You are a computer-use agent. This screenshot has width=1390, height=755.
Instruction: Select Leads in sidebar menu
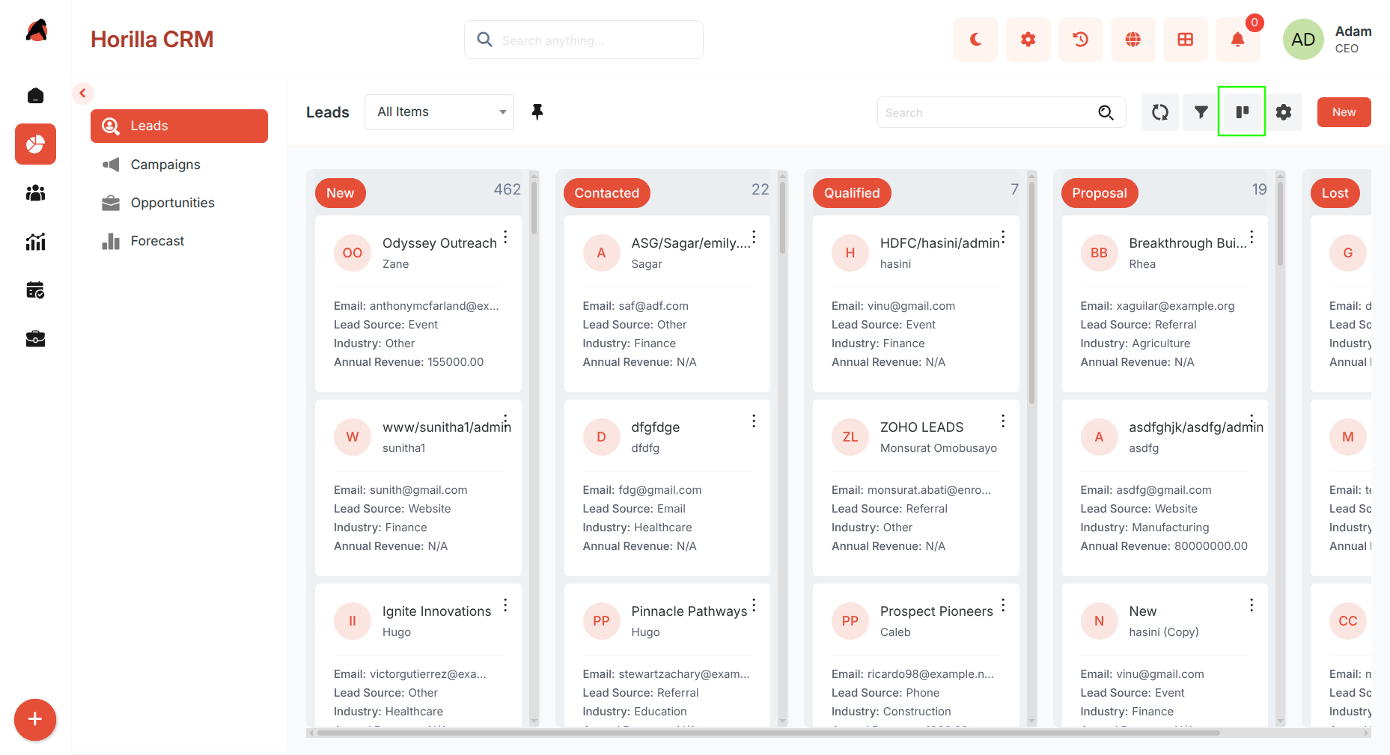coord(179,126)
